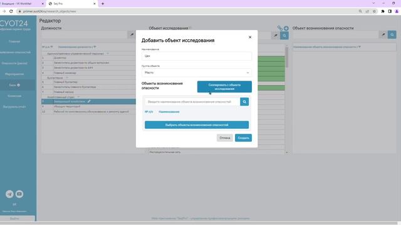Viewport: 401px width, 225px height.
Task: Open "Мероприятия" sidebar item
Action: tap(14, 74)
